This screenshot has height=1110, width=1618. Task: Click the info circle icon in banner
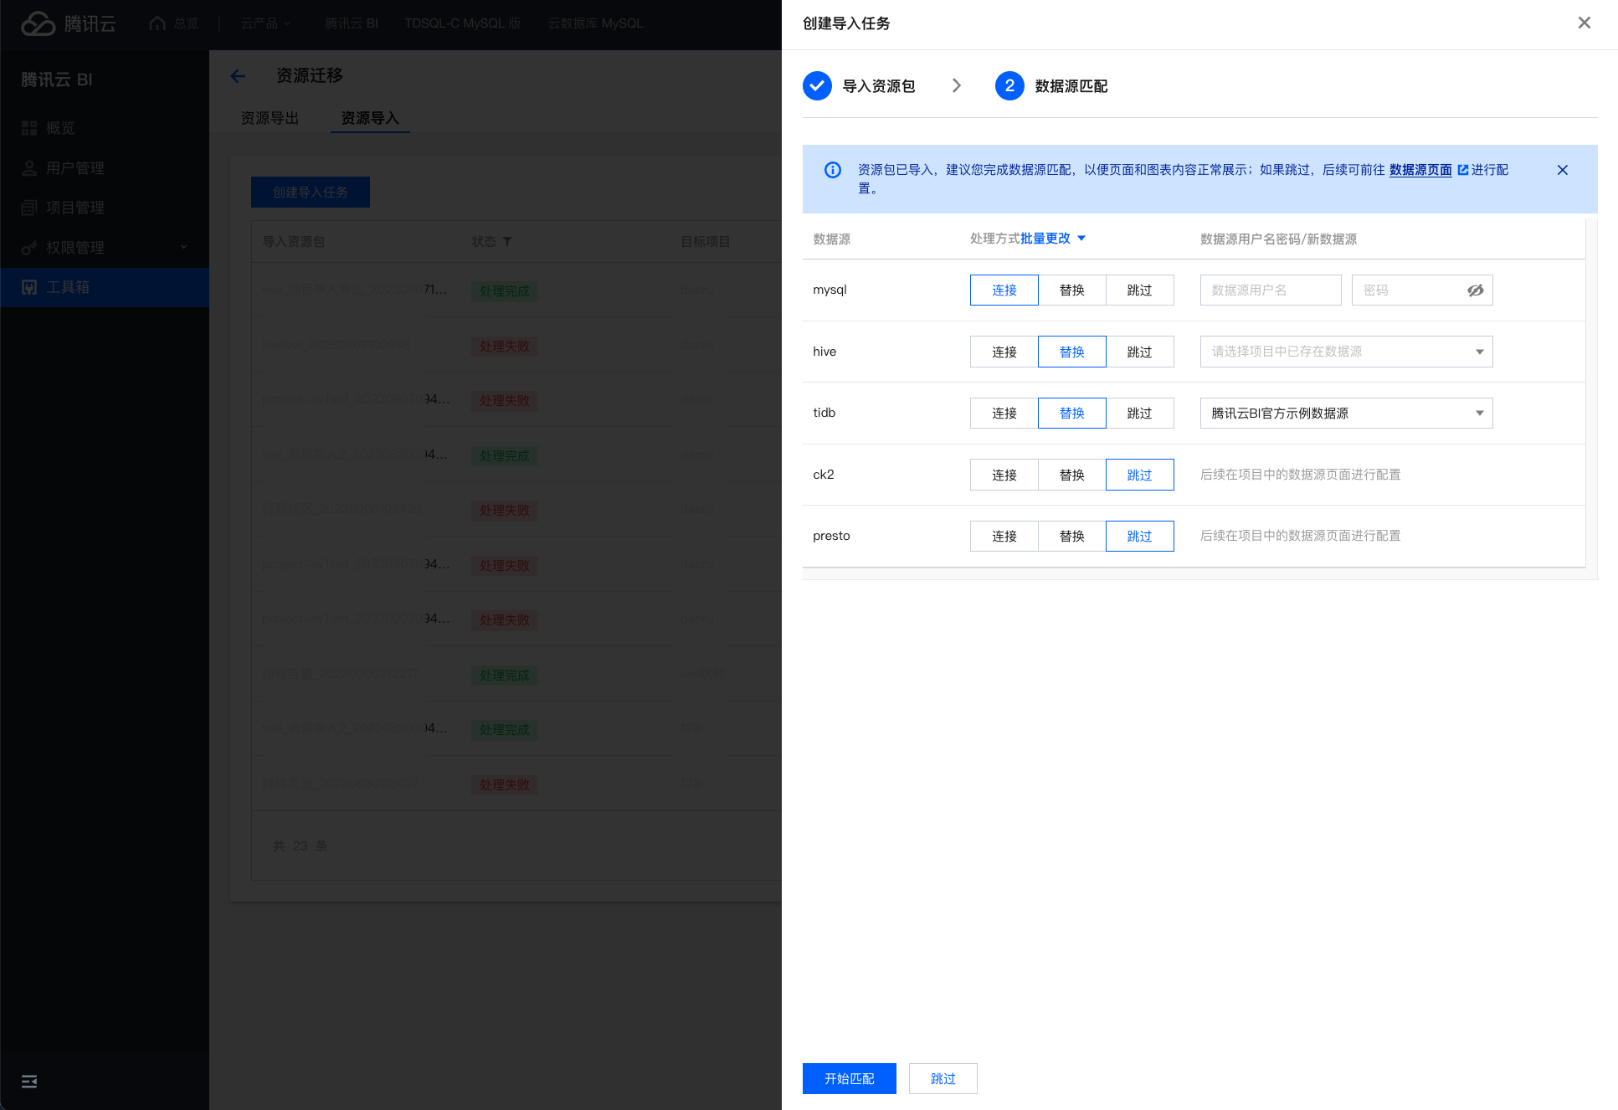(x=832, y=170)
